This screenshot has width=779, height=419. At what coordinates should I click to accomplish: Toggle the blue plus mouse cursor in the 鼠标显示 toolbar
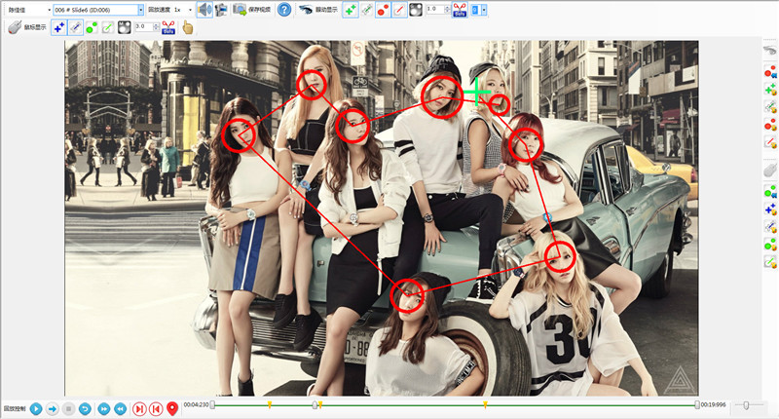click(x=58, y=27)
